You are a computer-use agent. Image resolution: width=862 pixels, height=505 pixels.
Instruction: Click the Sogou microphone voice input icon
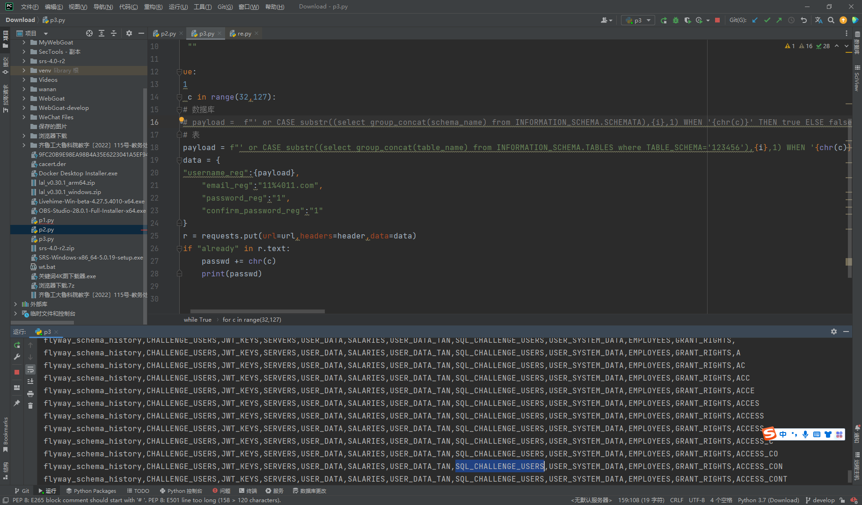805,434
